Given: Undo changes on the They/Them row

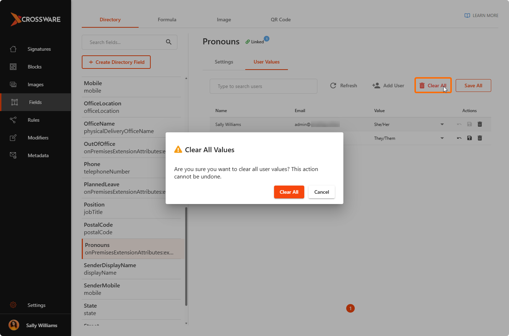Looking at the screenshot, I should pos(459,138).
